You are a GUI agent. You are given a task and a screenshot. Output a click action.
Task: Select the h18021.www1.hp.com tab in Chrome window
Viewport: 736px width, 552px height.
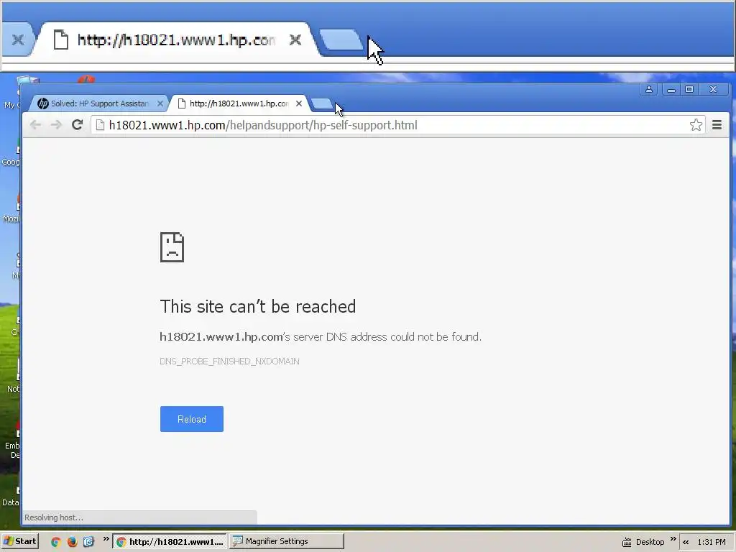239,103
